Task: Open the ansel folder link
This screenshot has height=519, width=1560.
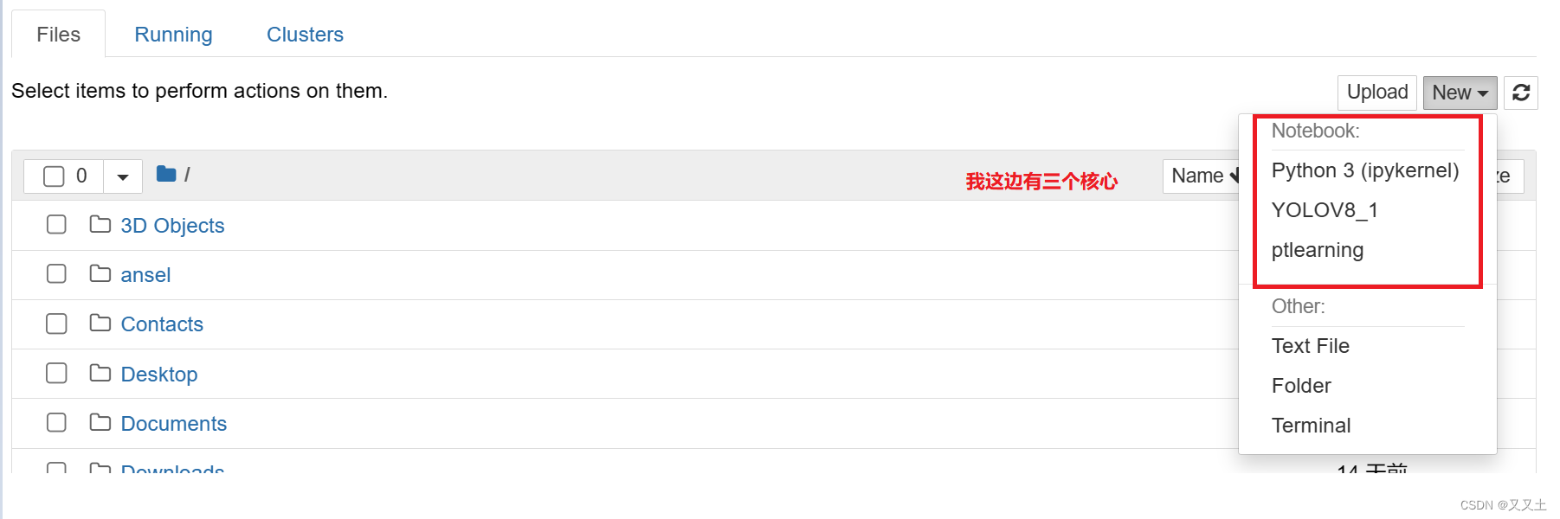Action: point(145,274)
